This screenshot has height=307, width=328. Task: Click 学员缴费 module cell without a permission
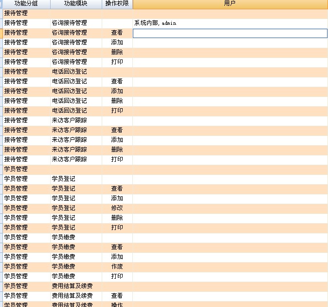(x=76, y=237)
